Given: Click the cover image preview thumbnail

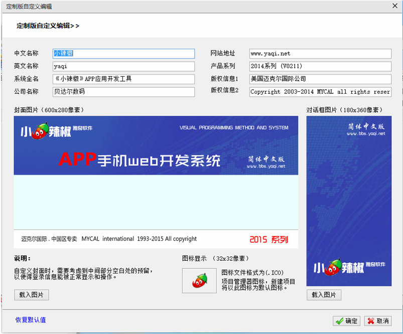Looking at the screenshot, I should click(x=156, y=182).
